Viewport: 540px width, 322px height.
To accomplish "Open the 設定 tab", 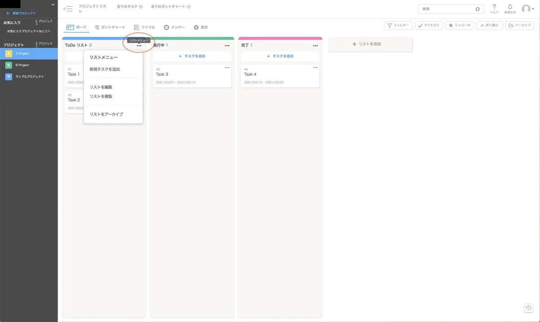I will [201, 27].
